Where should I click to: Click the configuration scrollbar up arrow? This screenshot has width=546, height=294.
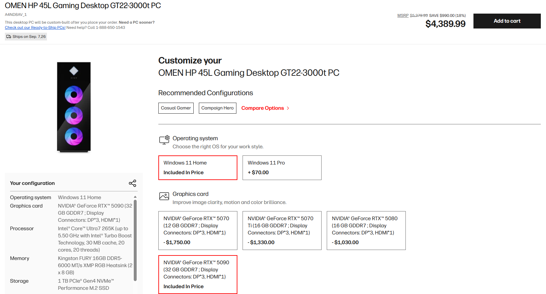[x=135, y=197]
